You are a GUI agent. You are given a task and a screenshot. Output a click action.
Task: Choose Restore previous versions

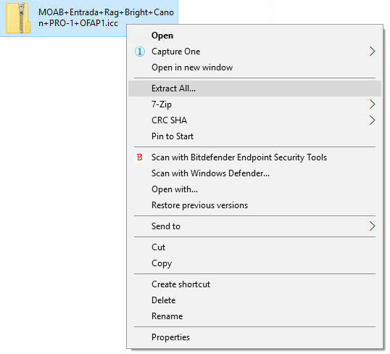254,205
